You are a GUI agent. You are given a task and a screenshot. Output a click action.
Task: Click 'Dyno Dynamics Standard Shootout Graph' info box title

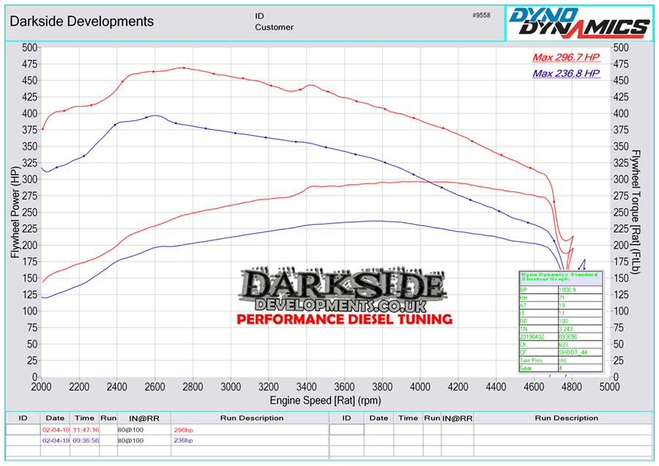pyautogui.click(x=559, y=277)
